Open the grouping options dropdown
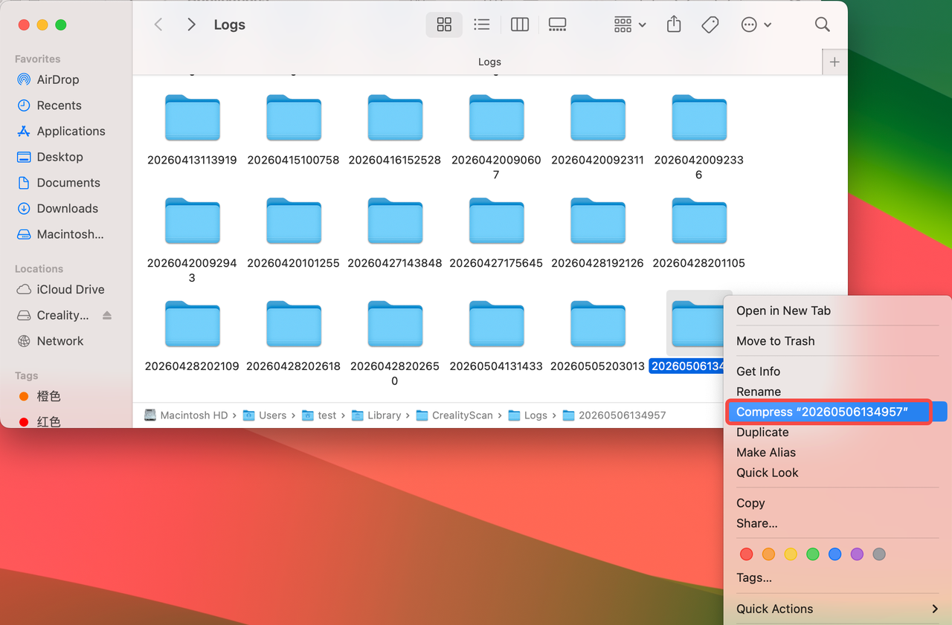The height and width of the screenshot is (625, 952). click(630, 25)
